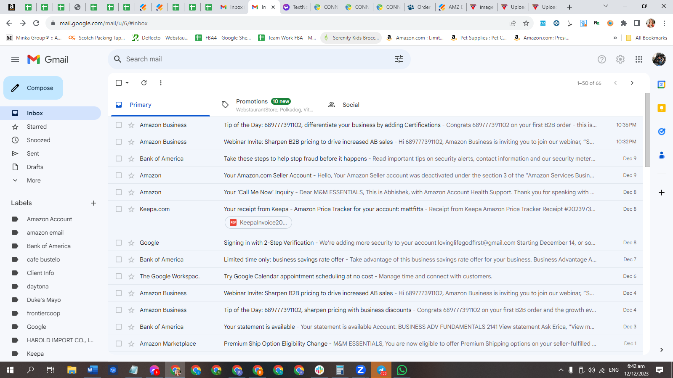Click the Search mail field

[x=259, y=59]
